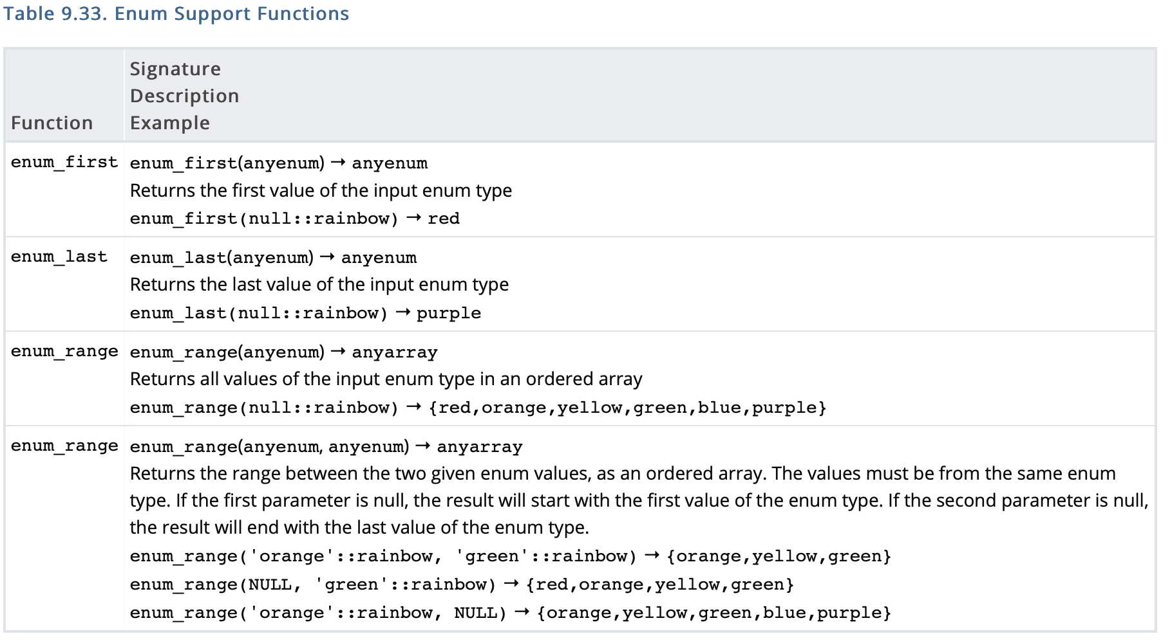Click the enum_range('orange'::rainbow, NULL) example
Screen dimensions: 1172x643
coord(510,613)
